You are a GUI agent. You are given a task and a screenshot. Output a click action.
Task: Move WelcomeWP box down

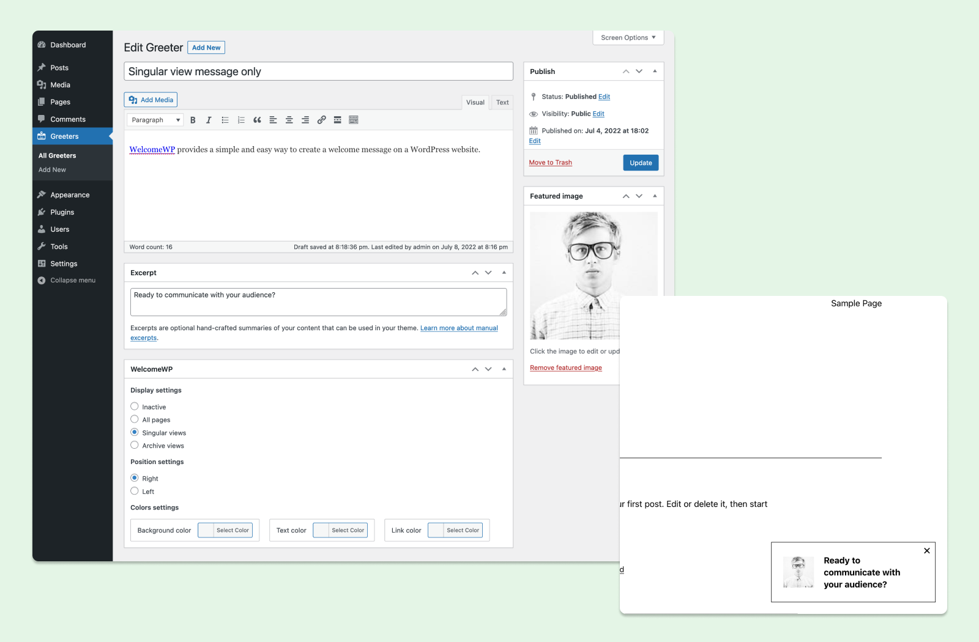(488, 369)
